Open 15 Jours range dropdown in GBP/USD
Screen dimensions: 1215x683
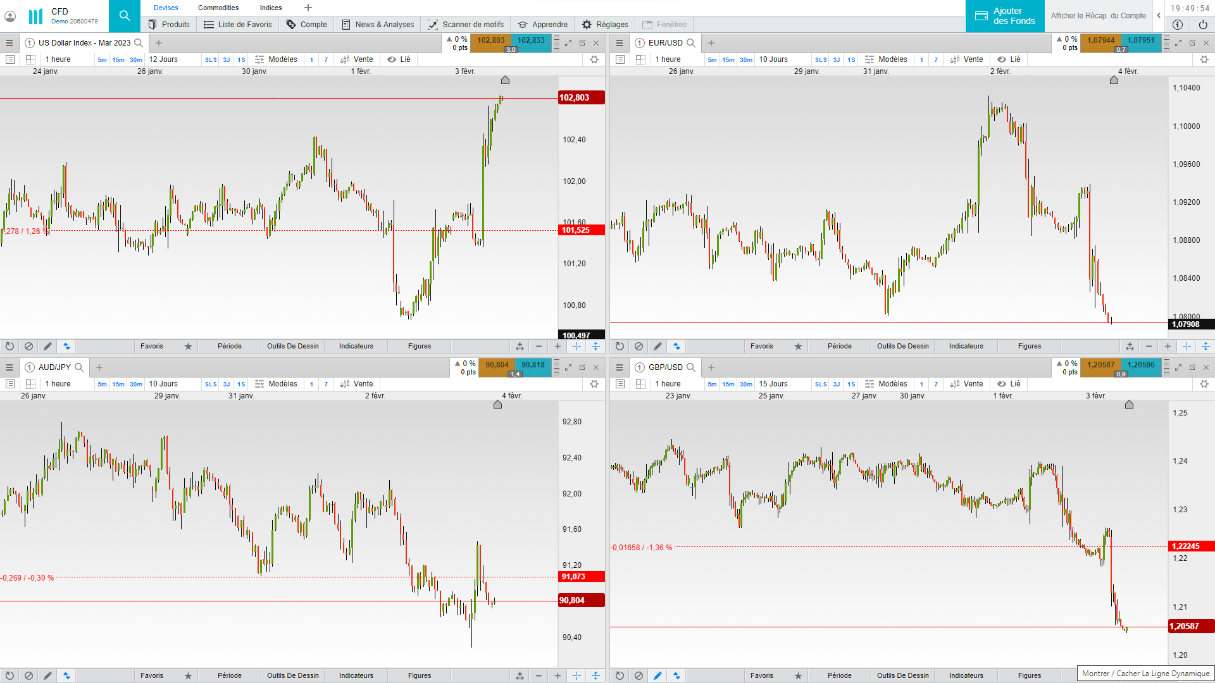tap(773, 384)
